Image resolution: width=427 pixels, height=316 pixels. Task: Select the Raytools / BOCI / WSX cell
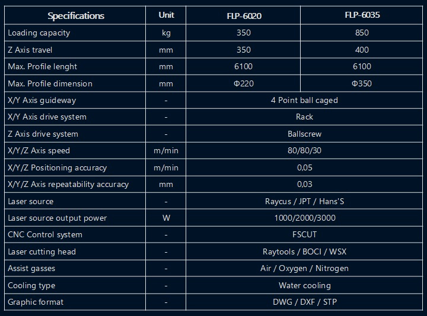(x=304, y=252)
